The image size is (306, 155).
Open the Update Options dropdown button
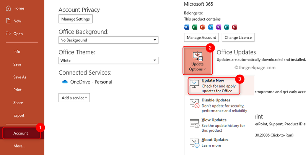pos(197,61)
